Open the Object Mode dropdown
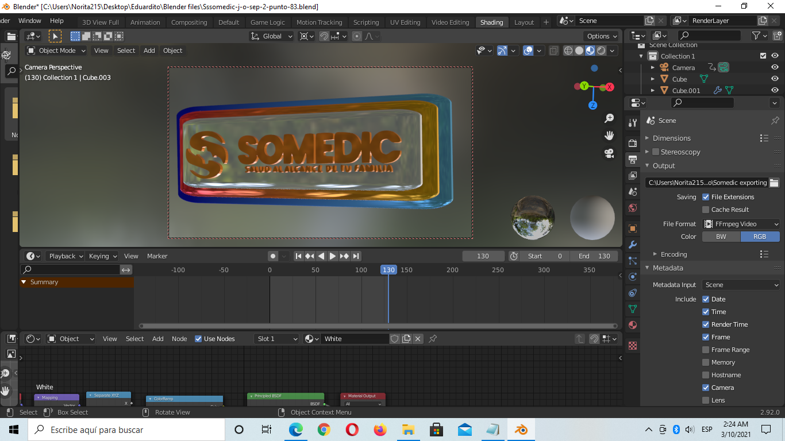The height and width of the screenshot is (441, 785). coord(56,51)
